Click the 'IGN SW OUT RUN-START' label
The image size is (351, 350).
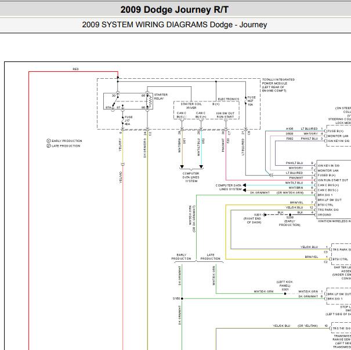coord(225,115)
